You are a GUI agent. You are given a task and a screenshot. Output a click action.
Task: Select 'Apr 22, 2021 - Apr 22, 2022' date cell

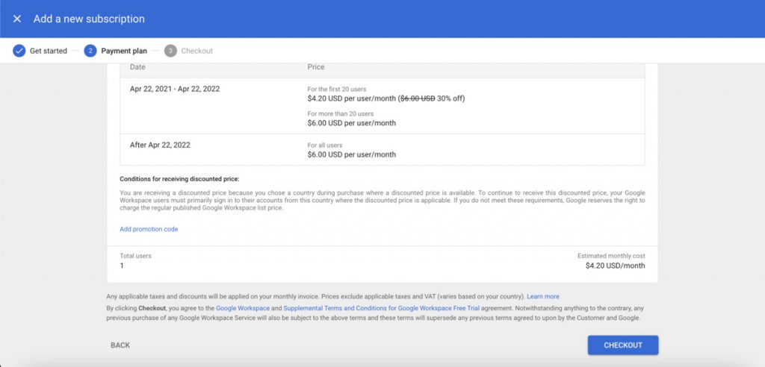[x=175, y=90]
